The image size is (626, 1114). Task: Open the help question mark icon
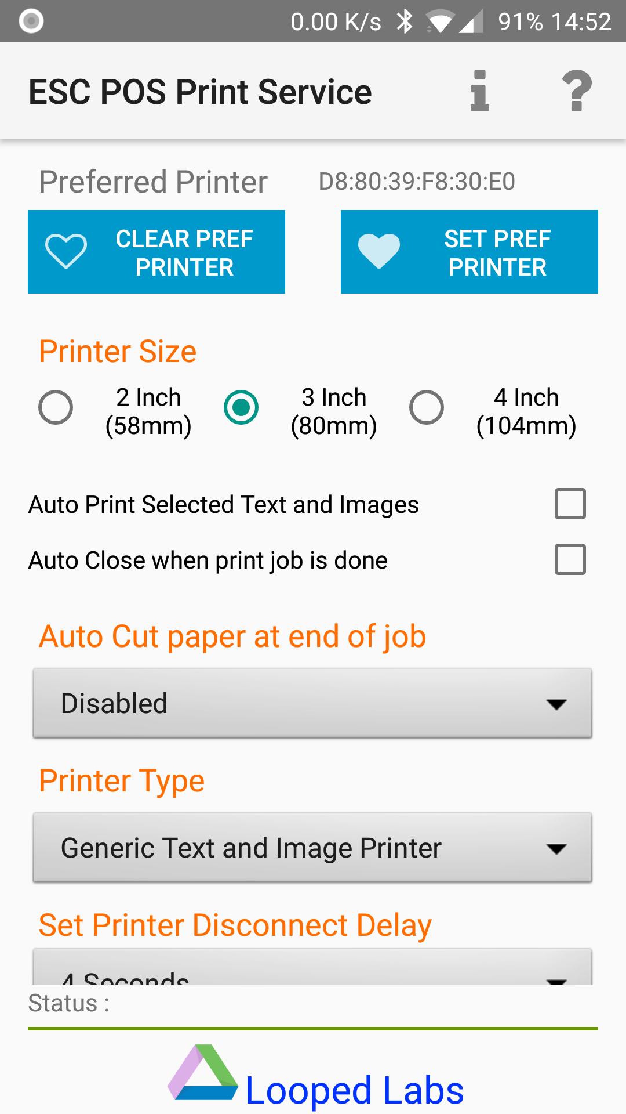click(577, 91)
